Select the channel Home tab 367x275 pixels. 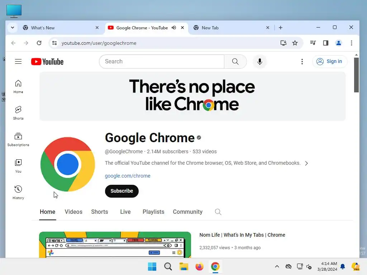[x=48, y=212]
